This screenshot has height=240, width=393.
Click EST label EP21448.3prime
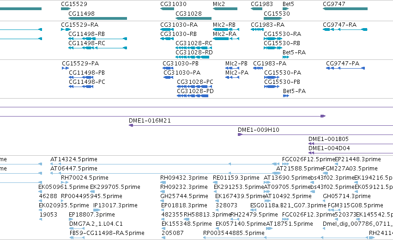coord(357,159)
